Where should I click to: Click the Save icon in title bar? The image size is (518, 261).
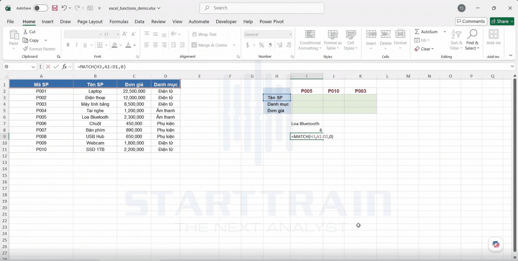click(55, 8)
